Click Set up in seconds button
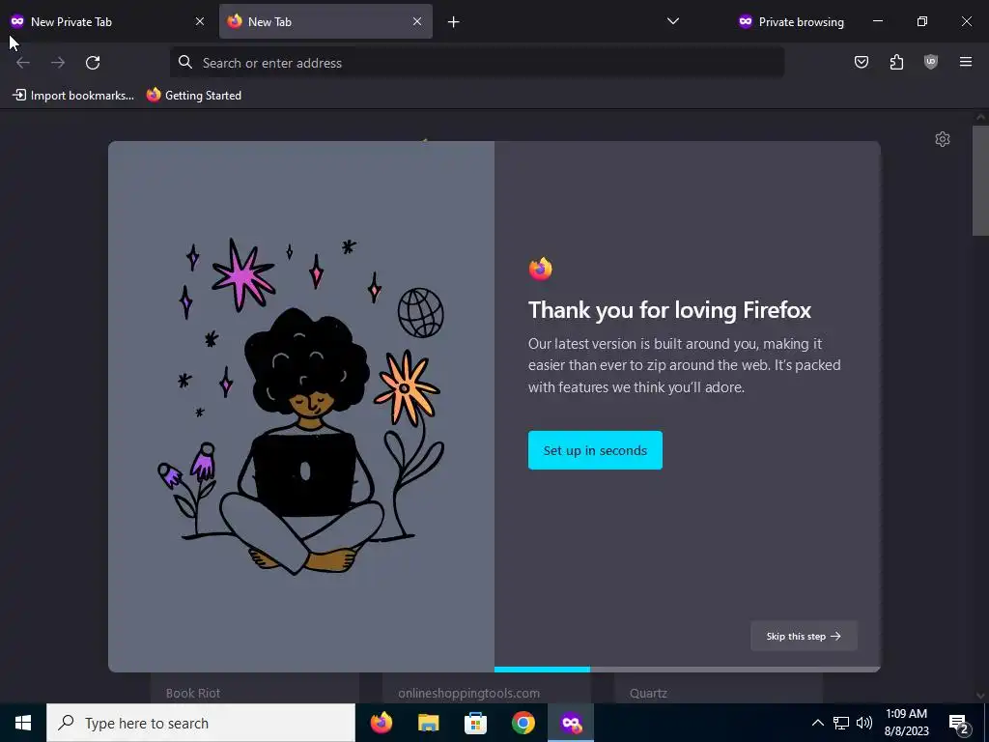This screenshot has width=989, height=742. tap(595, 450)
